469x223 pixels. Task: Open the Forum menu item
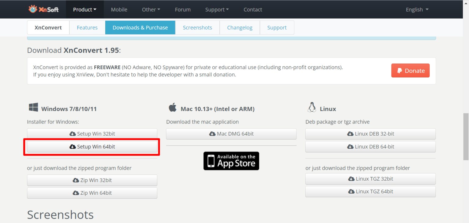[x=183, y=9]
